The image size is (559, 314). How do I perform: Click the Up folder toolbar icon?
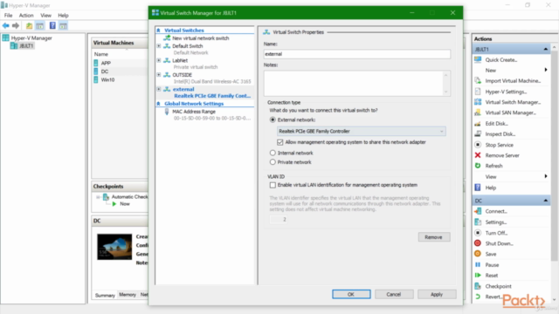pyautogui.click(x=29, y=25)
